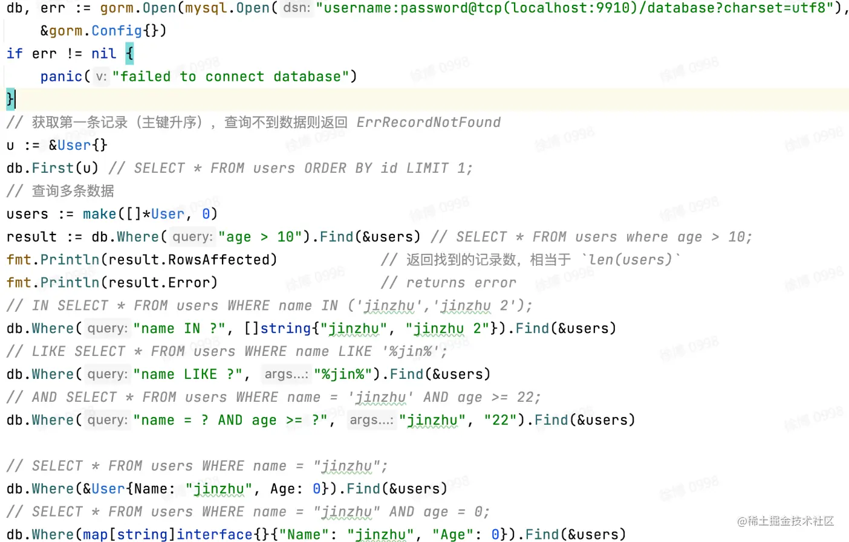Click the Age: 0 struct field
849x542 pixels.
(x=295, y=489)
